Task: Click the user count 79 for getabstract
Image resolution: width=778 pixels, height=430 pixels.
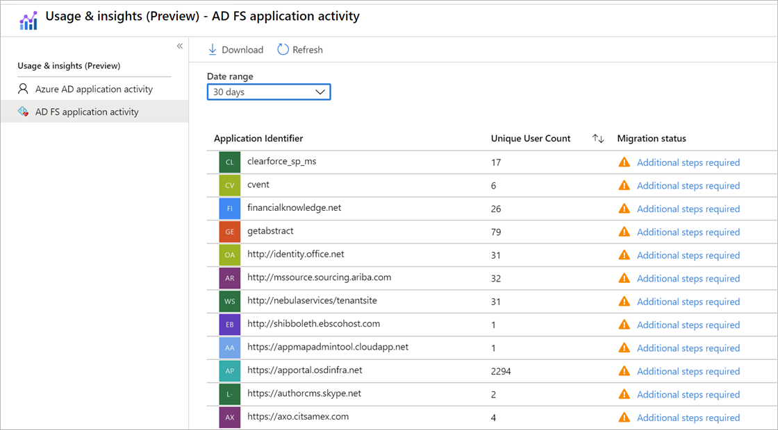Action: (x=496, y=232)
